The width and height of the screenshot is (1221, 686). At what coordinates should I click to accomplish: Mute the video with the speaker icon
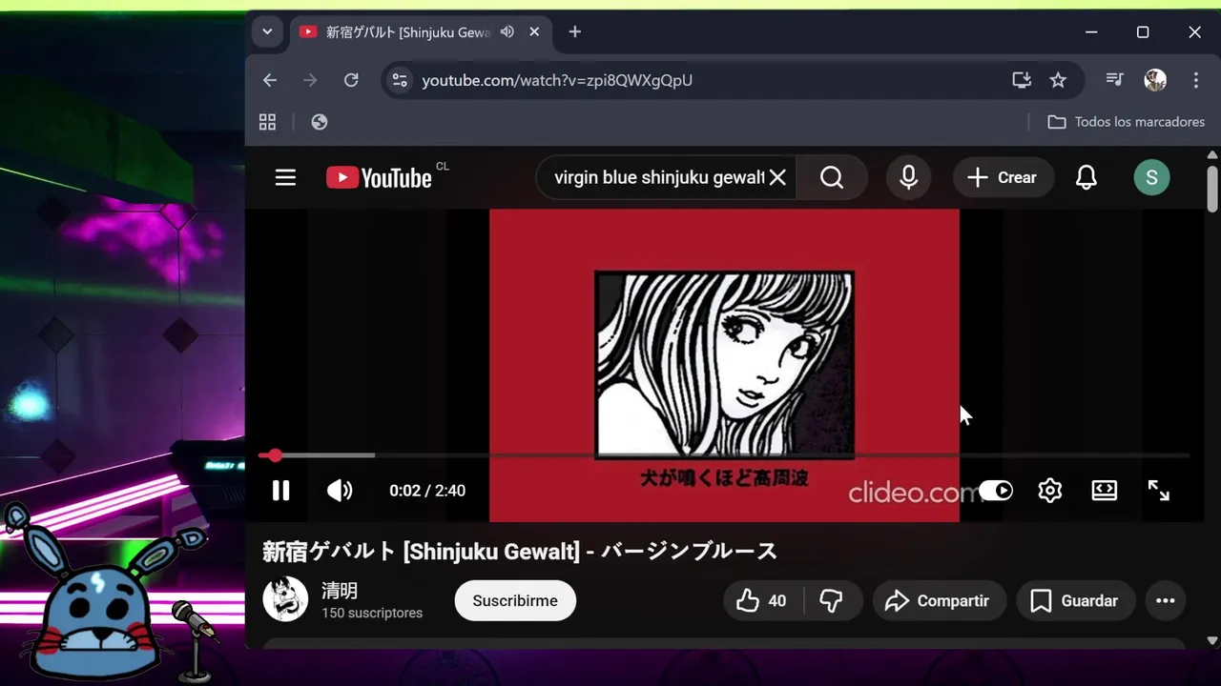pyautogui.click(x=340, y=491)
